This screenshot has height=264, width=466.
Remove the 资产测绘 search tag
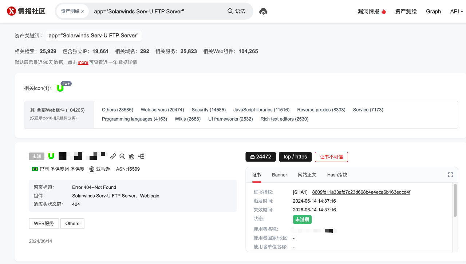click(83, 11)
